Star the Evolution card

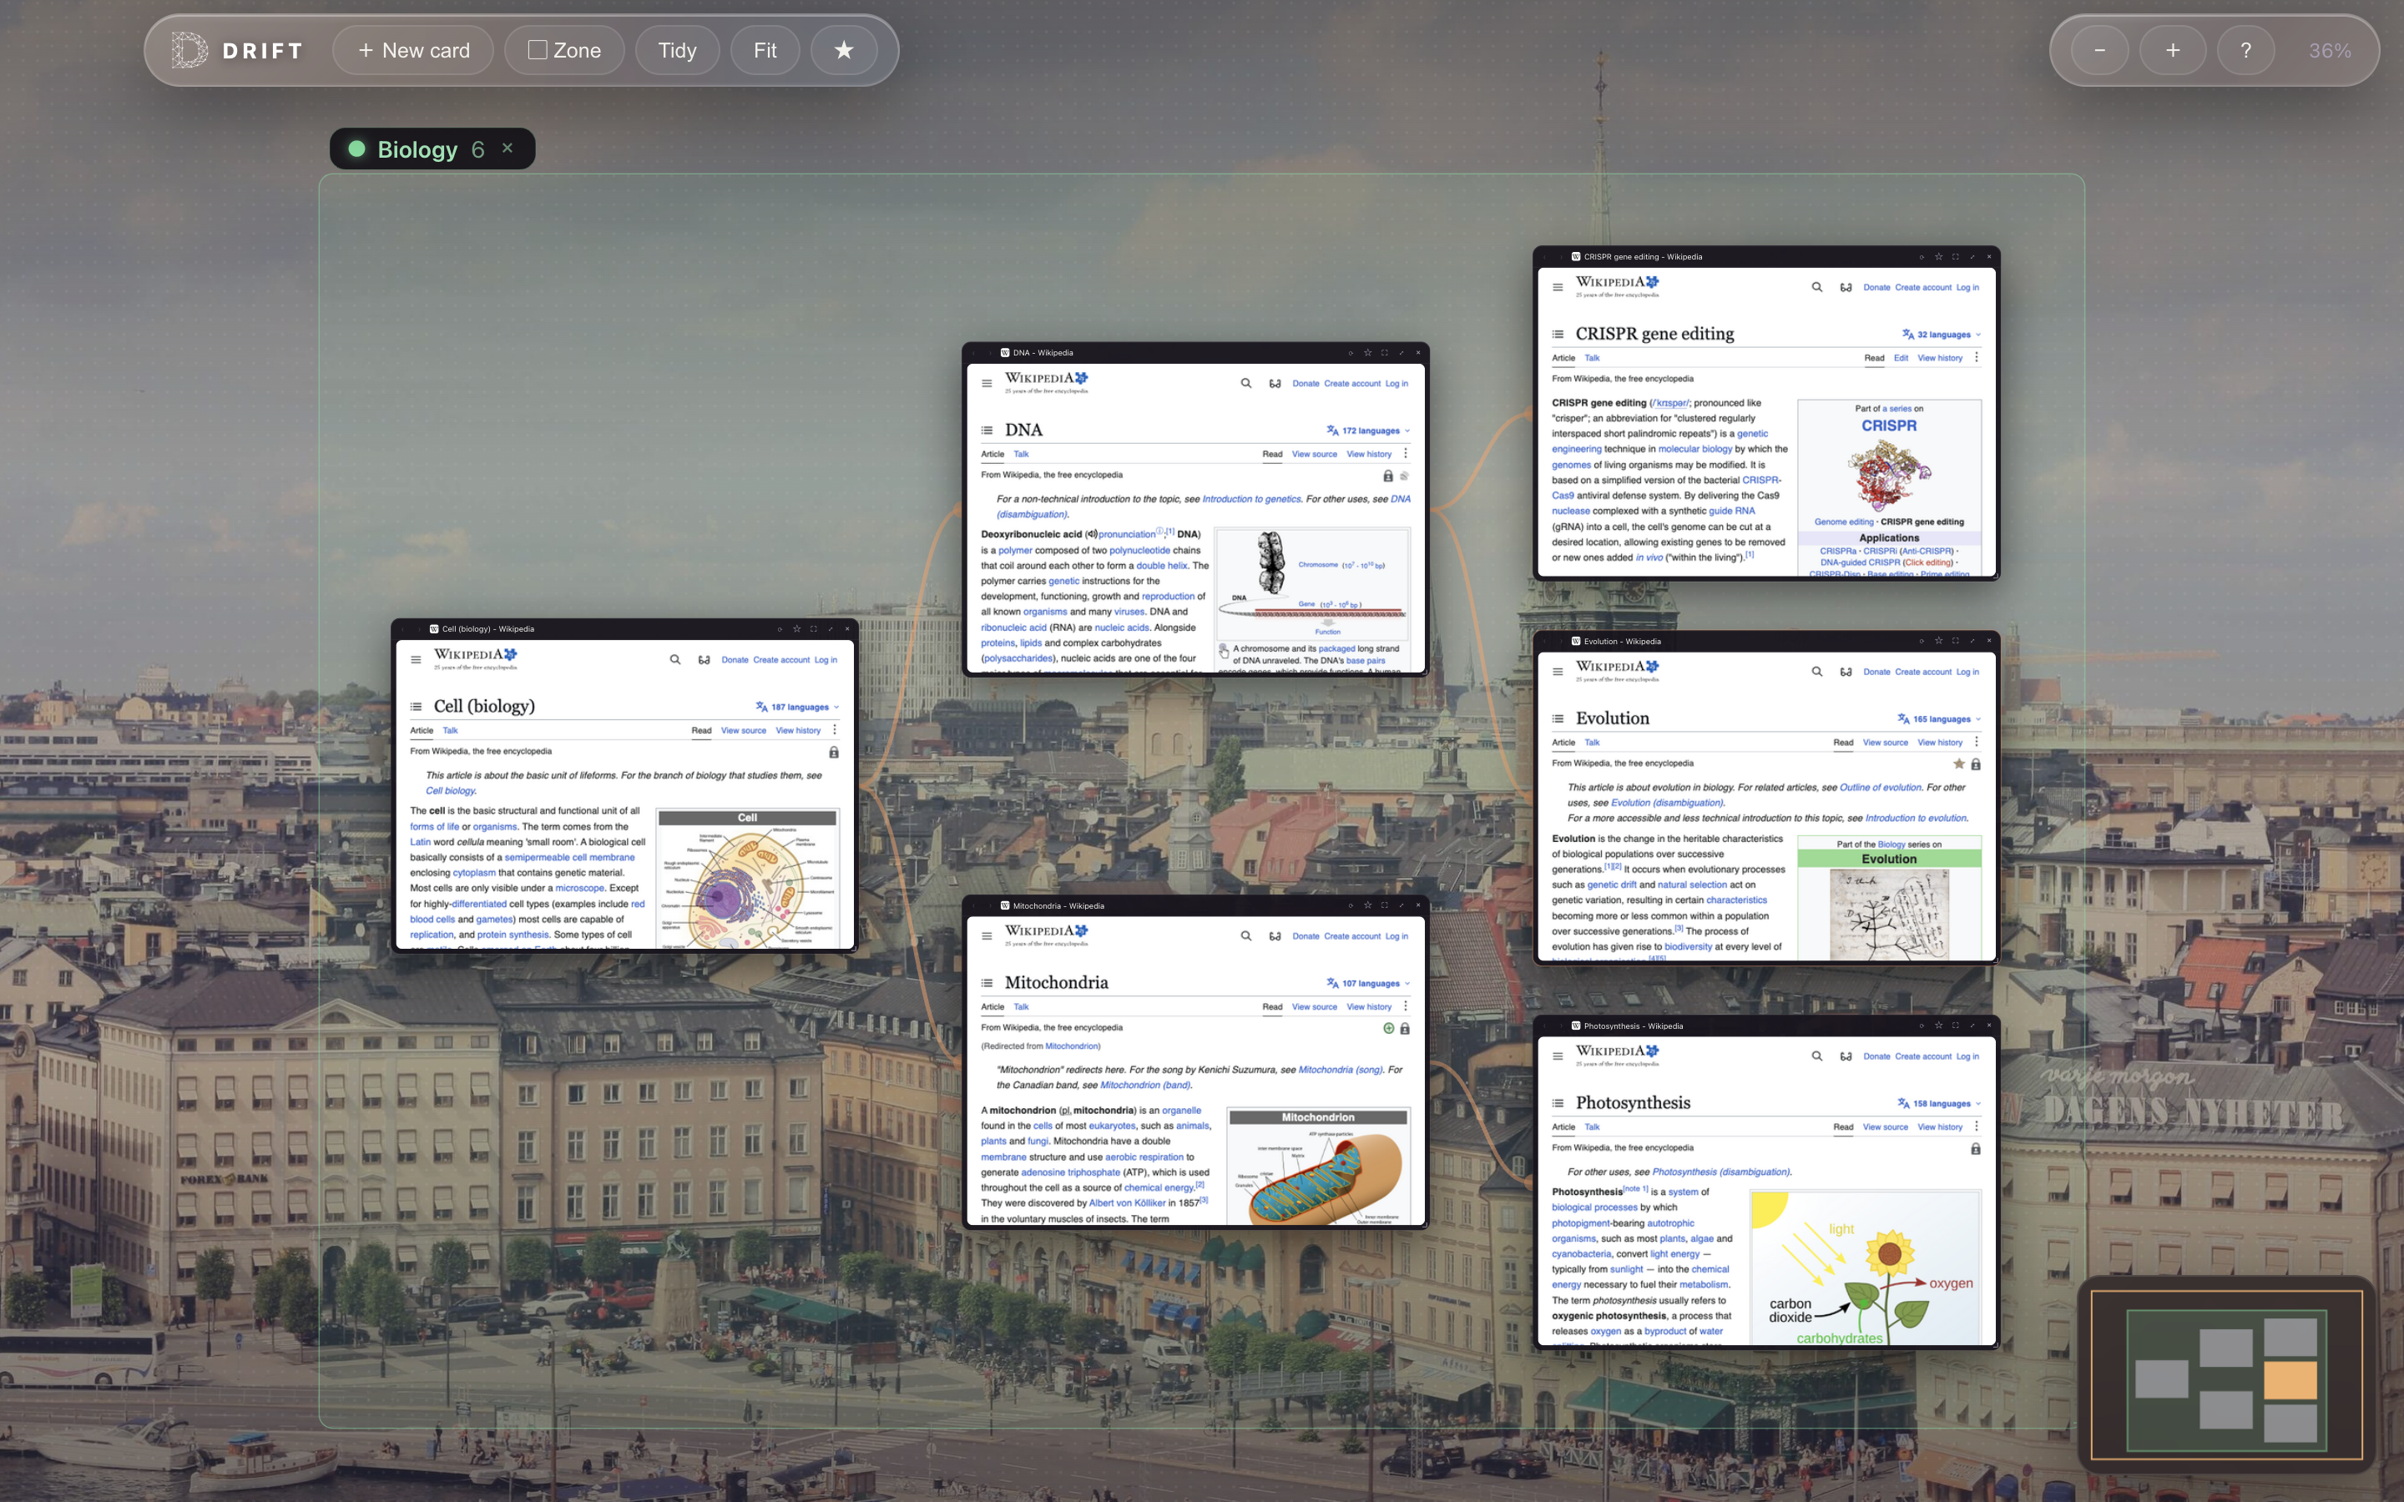click(1939, 641)
